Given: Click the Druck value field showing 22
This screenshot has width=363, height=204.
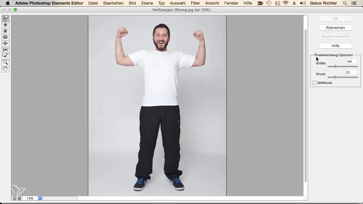Looking at the screenshot, I should click(351, 72).
